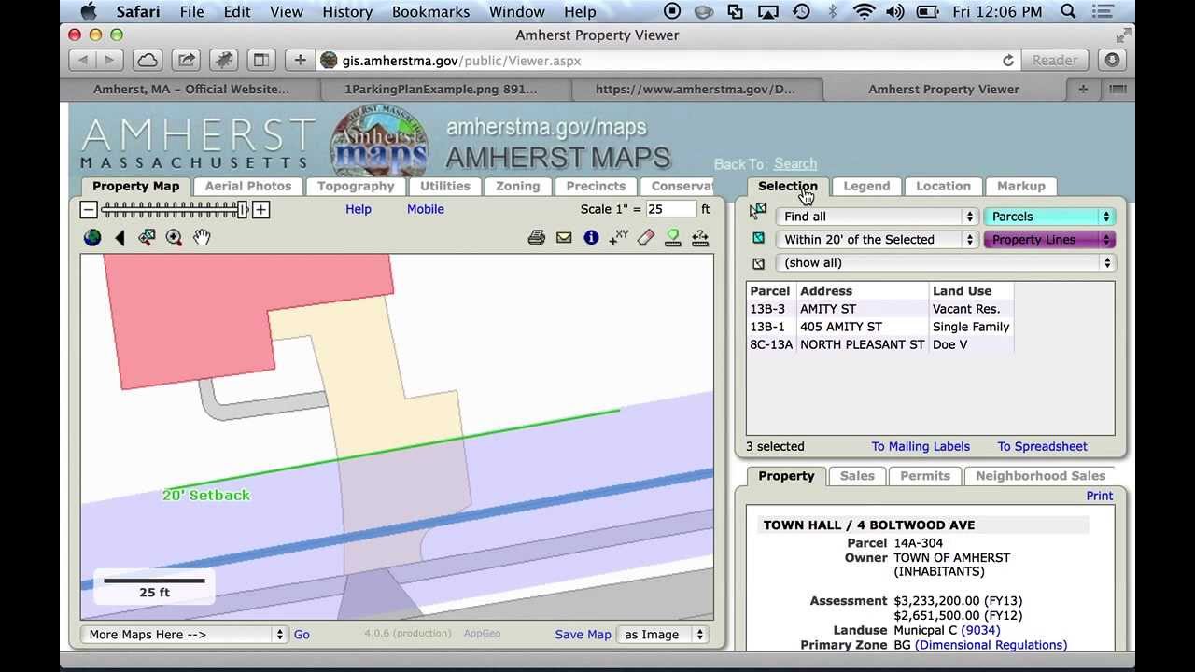The height and width of the screenshot is (672, 1195).
Task: Click the teal selected-parcel icon
Action: [758, 239]
